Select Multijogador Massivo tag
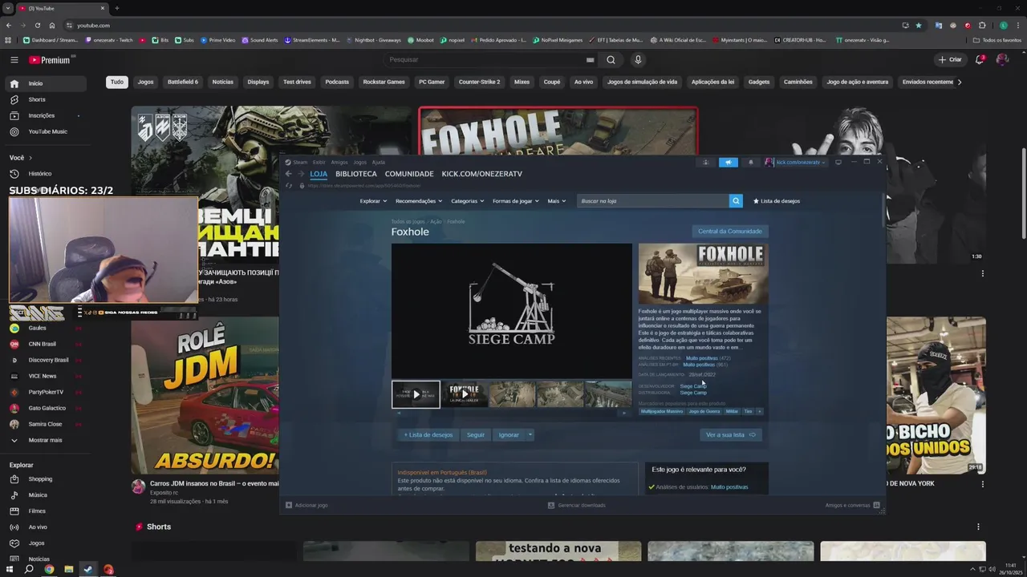The width and height of the screenshot is (1027, 577). (662, 411)
